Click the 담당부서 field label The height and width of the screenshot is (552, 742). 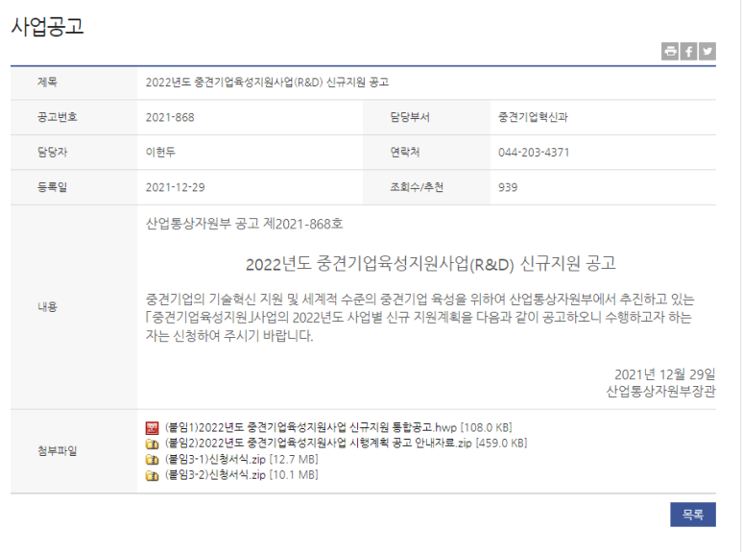410,117
